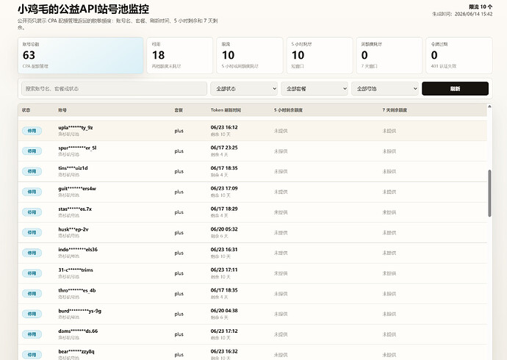Screen dimensions: 507x360
Task: Click refresh time 06/23 17:11
Action: 224,270
